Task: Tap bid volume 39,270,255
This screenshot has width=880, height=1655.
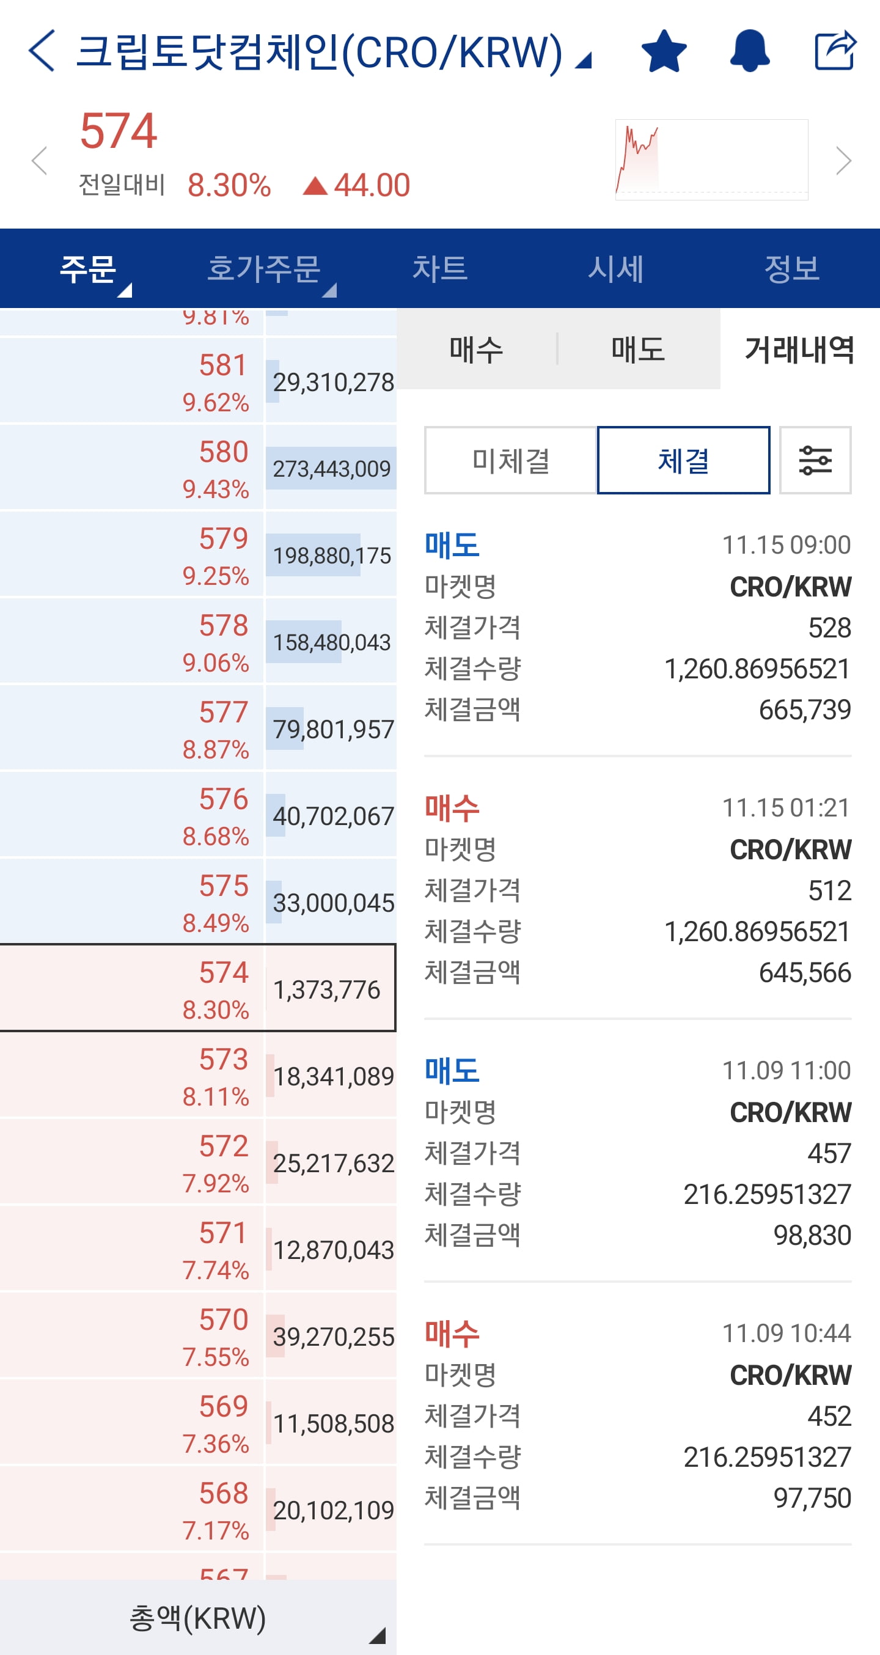Action: (x=334, y=1337)
